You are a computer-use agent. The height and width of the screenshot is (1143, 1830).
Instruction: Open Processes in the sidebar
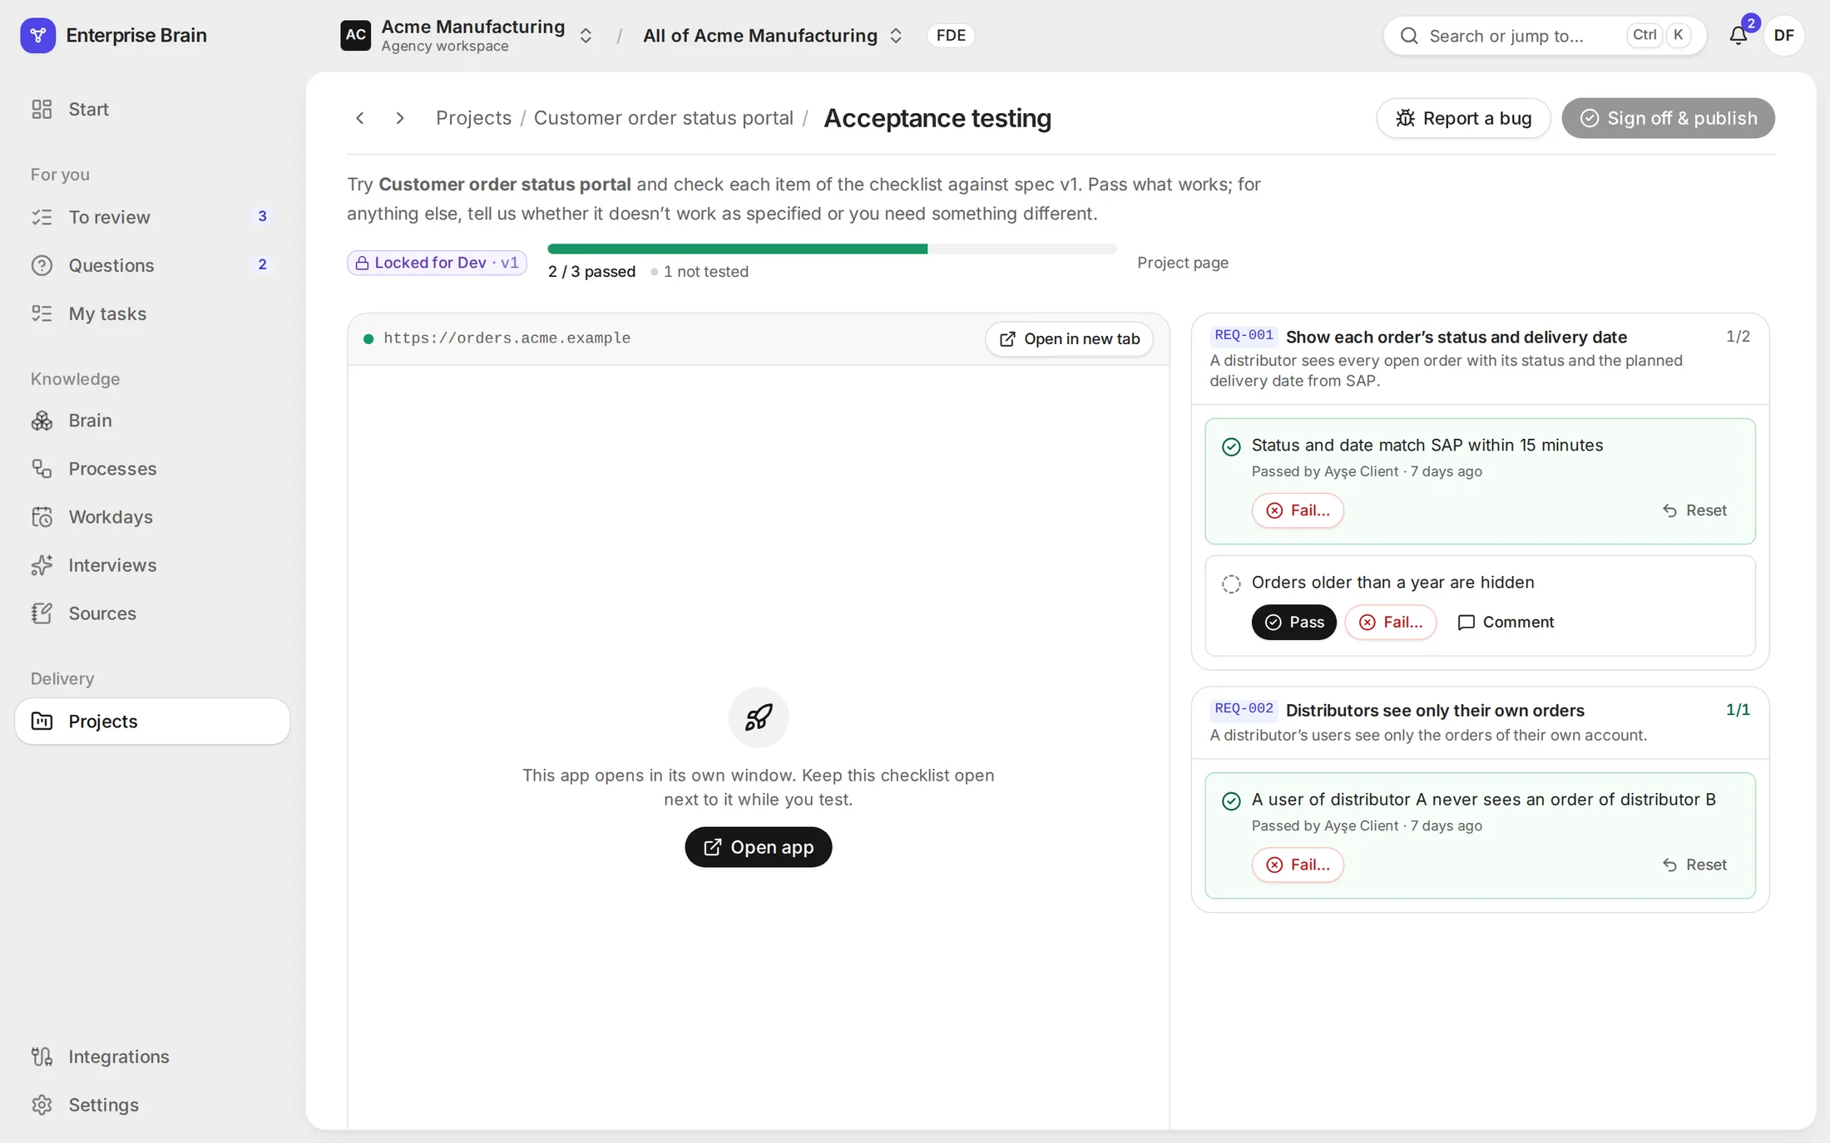click(x=152, y=468)
